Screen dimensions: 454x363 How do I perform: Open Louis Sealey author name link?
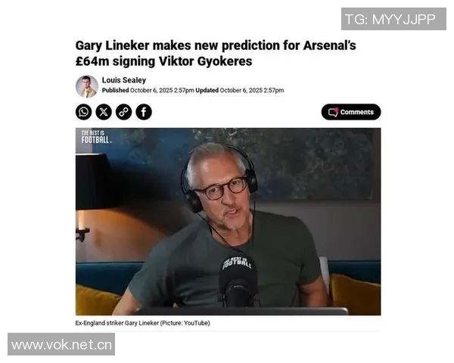pyautogui.click(x=123, y=80)
